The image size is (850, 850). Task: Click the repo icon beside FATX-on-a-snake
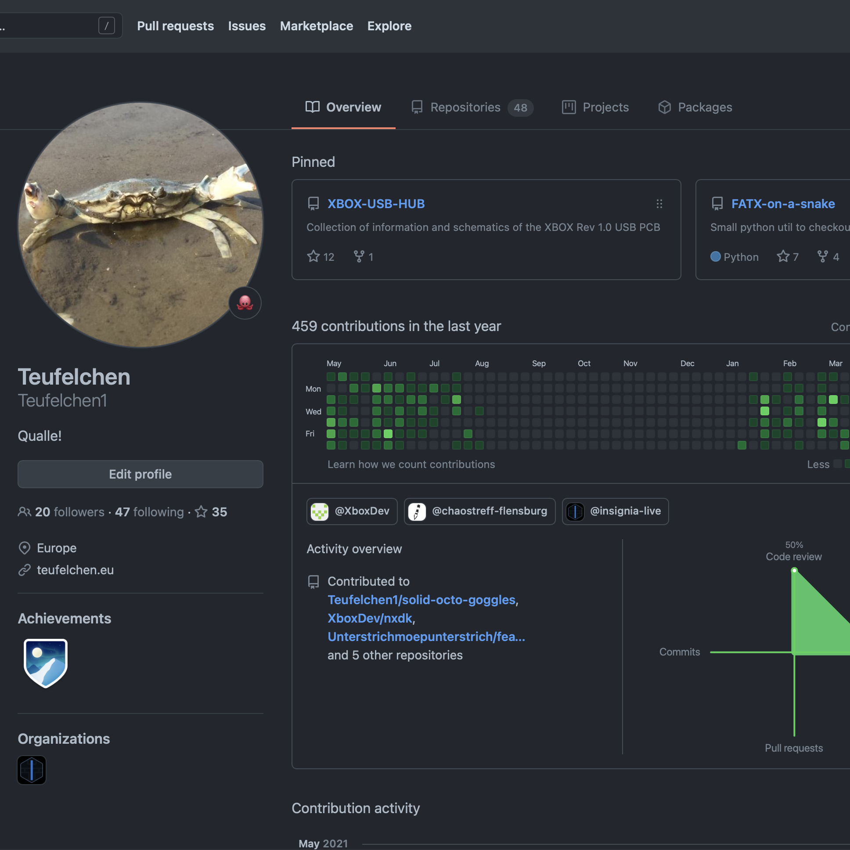click(717, 204)
